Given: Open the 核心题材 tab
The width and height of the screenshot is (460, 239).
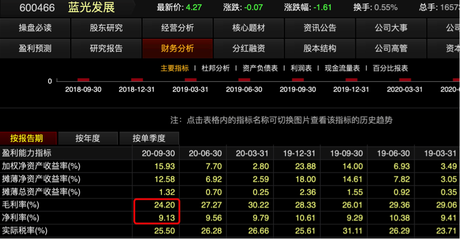Looking at the screenshot, I should click(249, 28).
